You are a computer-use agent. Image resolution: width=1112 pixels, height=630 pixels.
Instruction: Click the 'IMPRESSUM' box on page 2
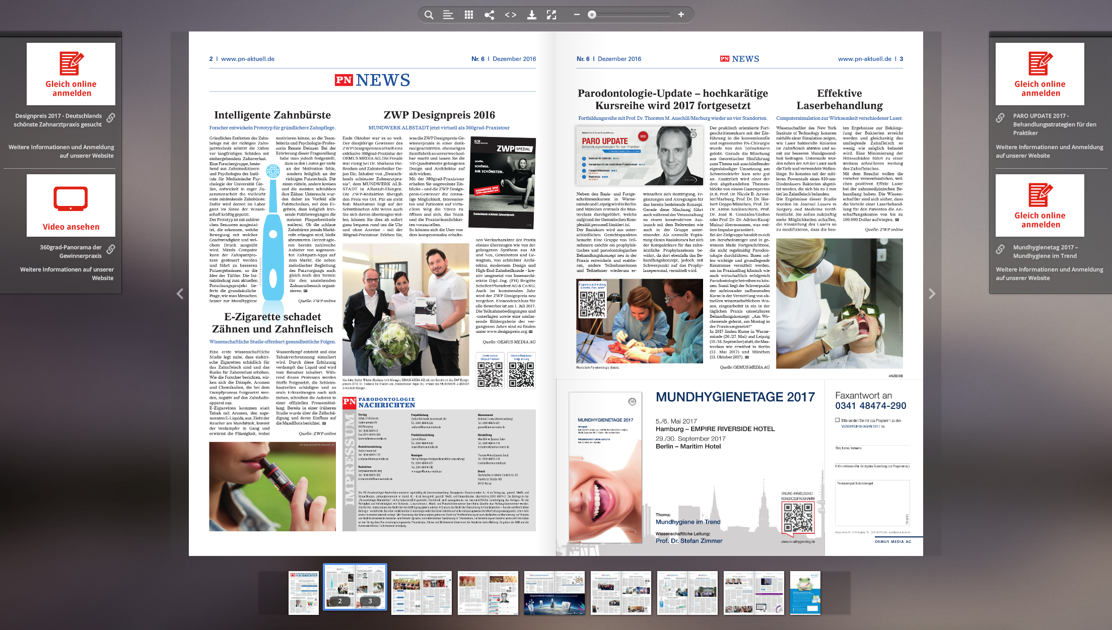coord(439,470)
